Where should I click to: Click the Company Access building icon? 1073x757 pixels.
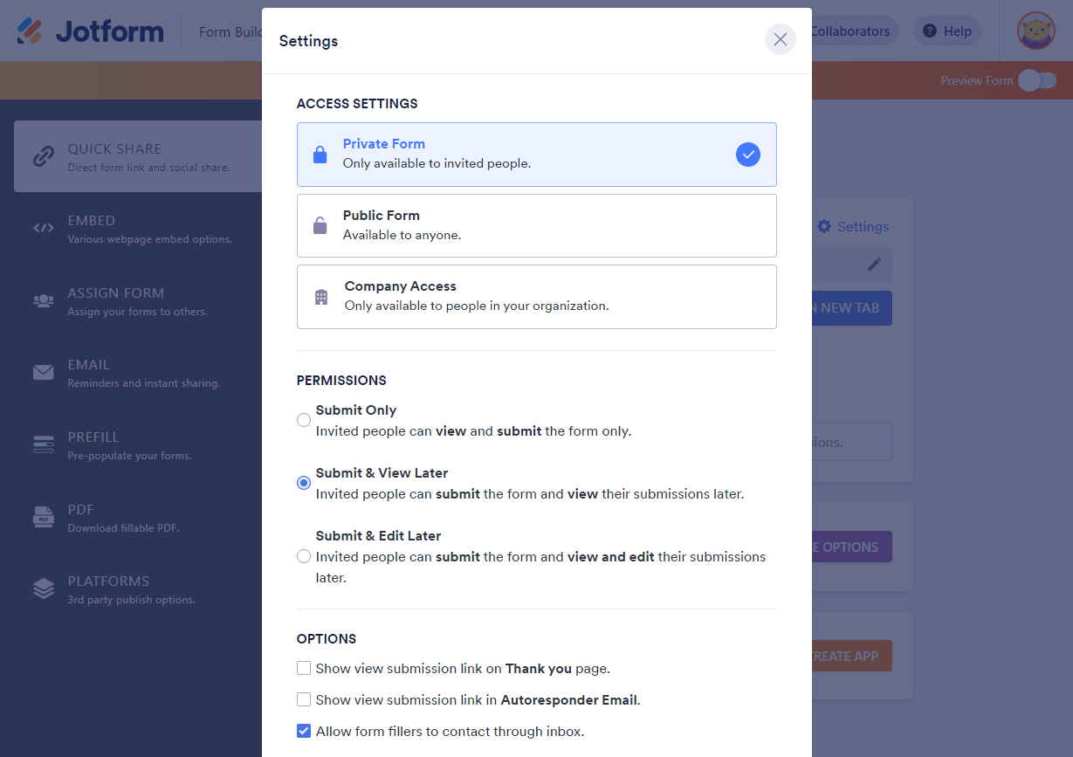(x=321, y=297)
